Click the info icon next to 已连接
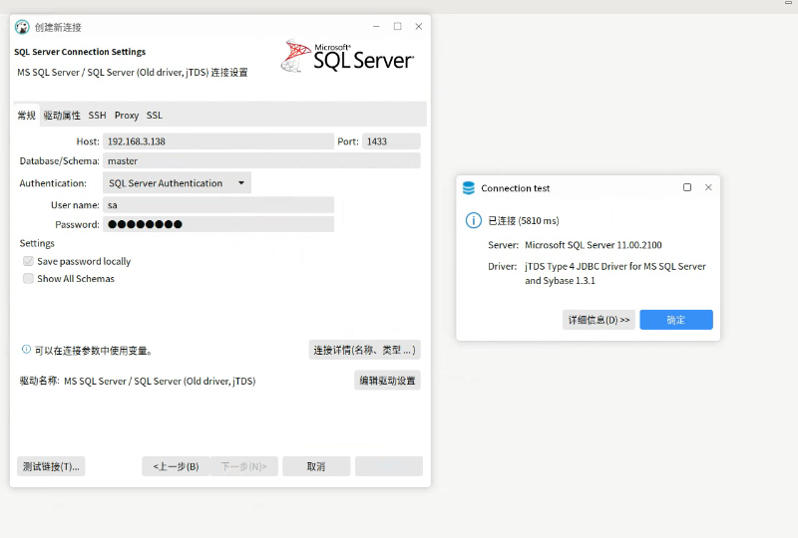This screenshot has height=538, width=798. coord(473,221)
